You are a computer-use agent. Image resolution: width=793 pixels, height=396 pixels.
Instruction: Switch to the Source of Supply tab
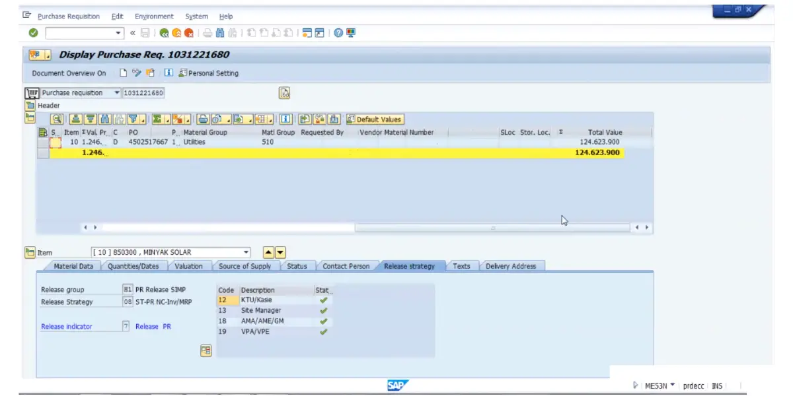click(245, 266)
